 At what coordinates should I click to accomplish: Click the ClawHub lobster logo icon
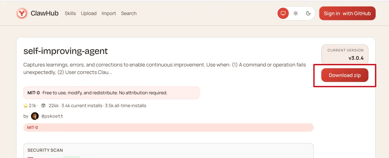pos(22,14)
